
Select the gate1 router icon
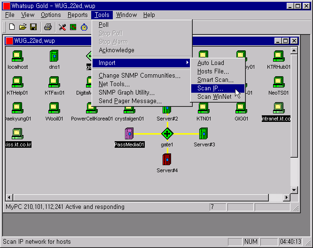coord(167,134)
